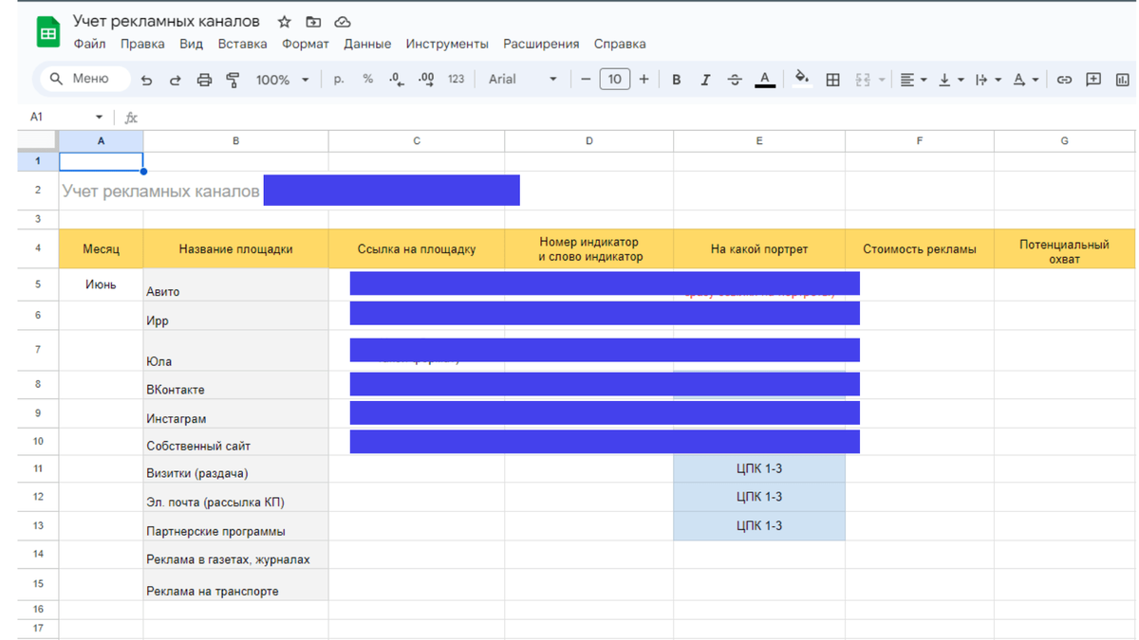The height and width of the screenshot is (640, 1139).
Task: Open name box A1 dropdown
Action: 99,117
